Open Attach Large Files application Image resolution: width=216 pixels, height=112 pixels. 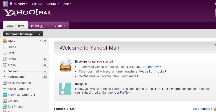pos(20,89)
